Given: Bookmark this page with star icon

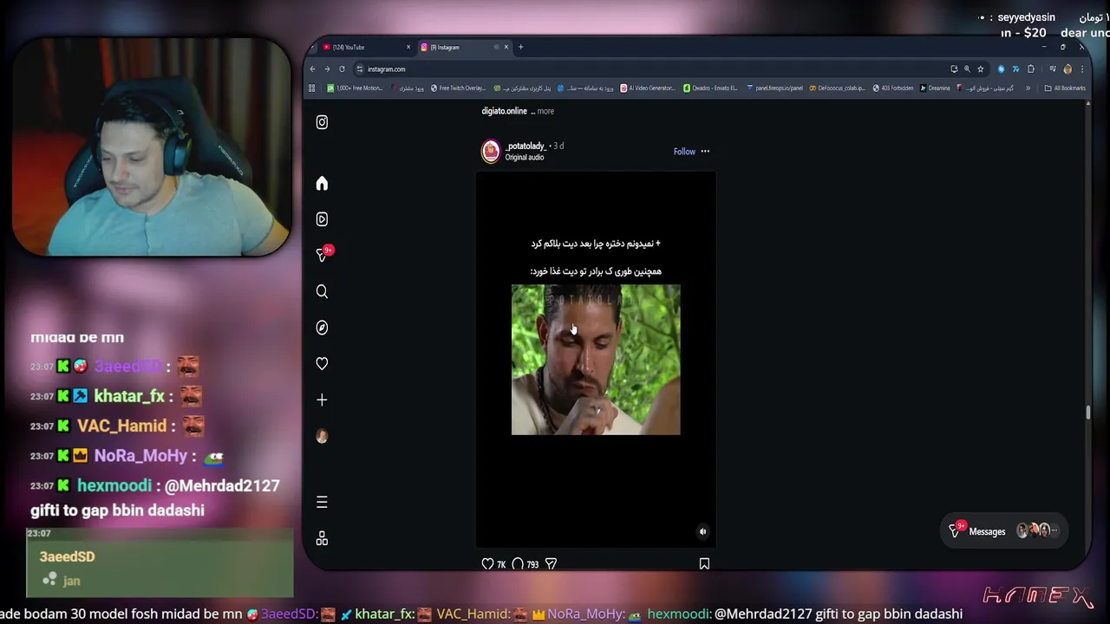Looking at the screenshot, I should (981, 69).
